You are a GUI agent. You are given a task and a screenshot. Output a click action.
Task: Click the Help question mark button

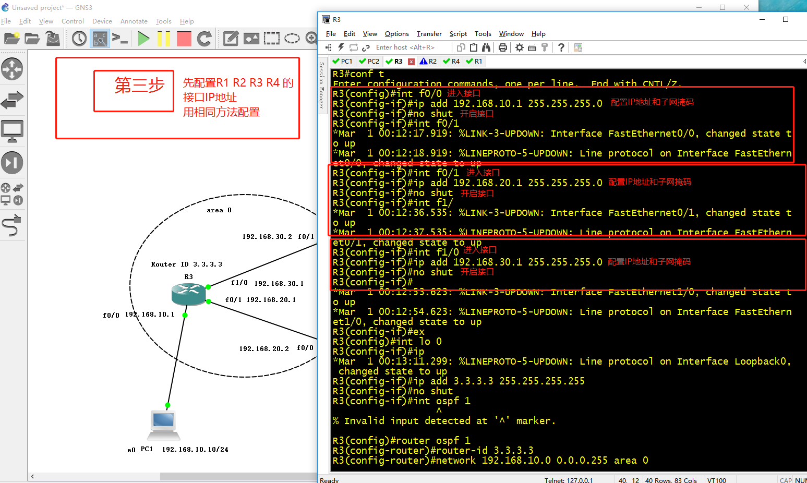click(561, 47)
